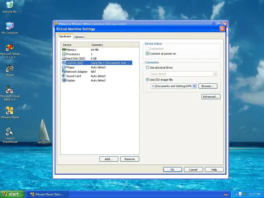Click the Network Adapter icon

pyautogui.click(x=64, y=72)
